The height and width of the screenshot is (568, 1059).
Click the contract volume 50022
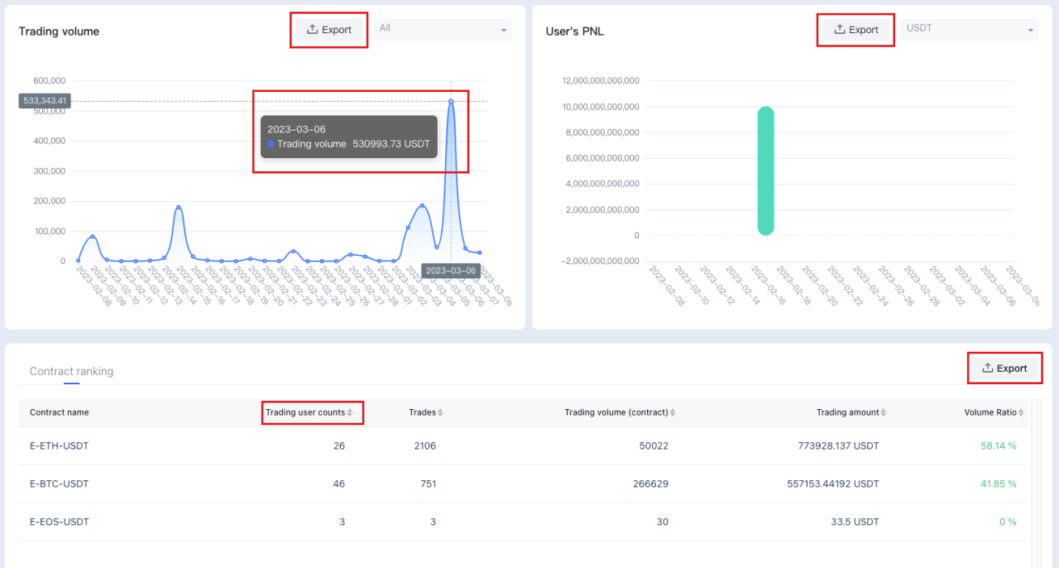pyautogui.click(x=654, y=446)
